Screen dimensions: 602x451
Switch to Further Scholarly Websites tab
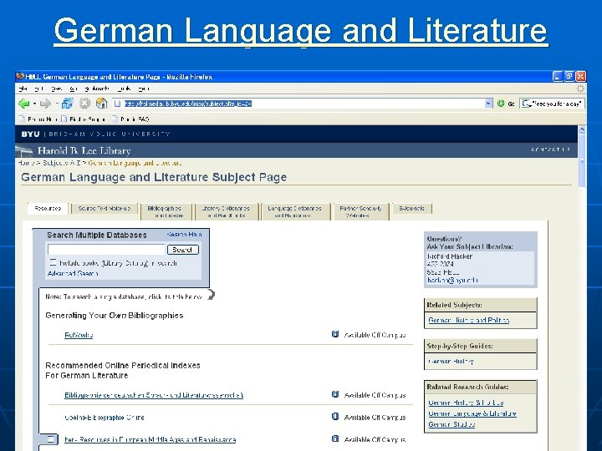click(360, 211)
